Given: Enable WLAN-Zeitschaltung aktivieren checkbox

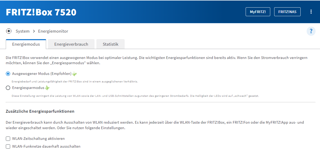Looking at the screenshot, I should [8, 139].
